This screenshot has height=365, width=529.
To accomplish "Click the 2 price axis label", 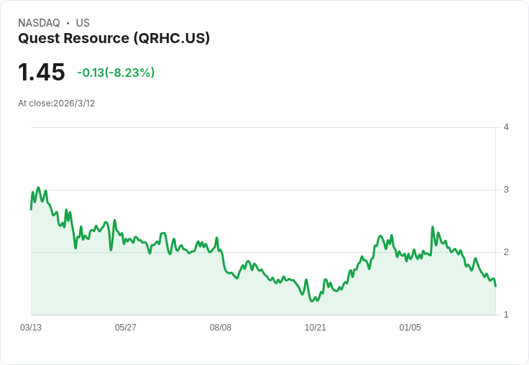I will click(506, 252).
